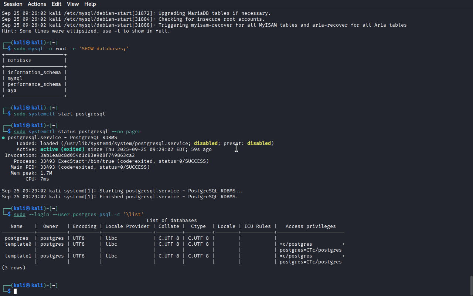Click the template0 database name
The image size is (473, 296).
[17, 244]
